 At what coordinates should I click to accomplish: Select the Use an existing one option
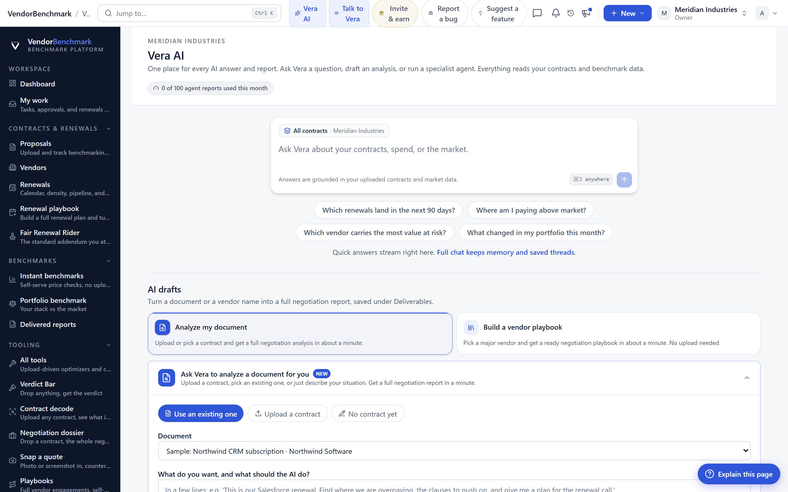[201, 414]
